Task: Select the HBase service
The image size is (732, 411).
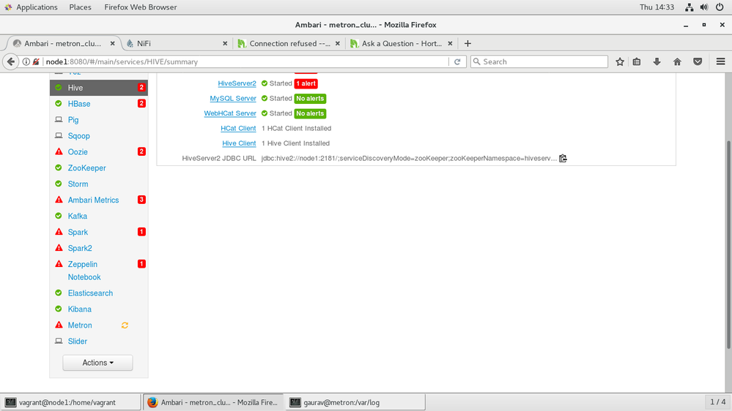Action: click(x=79, y=103)
